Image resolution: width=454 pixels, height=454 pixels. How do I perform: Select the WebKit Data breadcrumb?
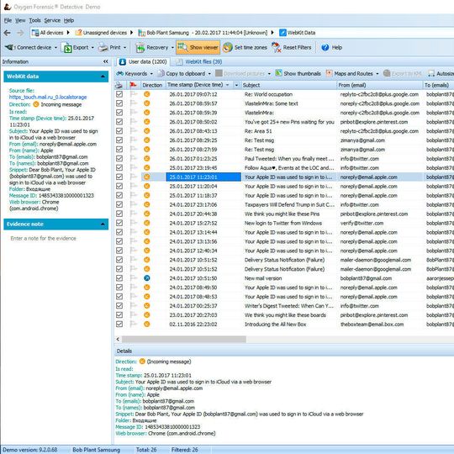[298, 33]
